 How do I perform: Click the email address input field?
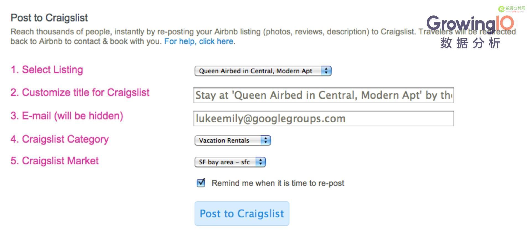(323, 119)
